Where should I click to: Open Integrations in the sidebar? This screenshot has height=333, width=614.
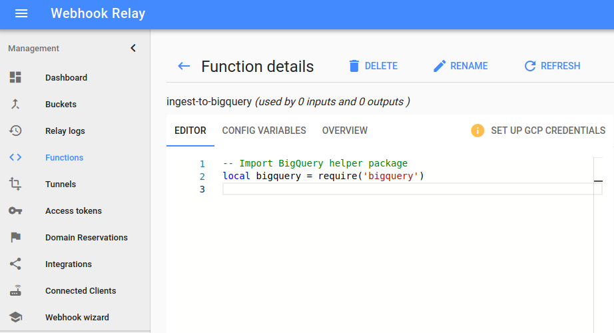point(68,264)
